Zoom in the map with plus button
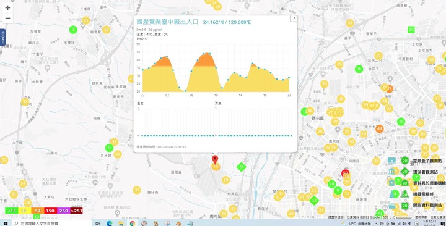 click(7, 8)
